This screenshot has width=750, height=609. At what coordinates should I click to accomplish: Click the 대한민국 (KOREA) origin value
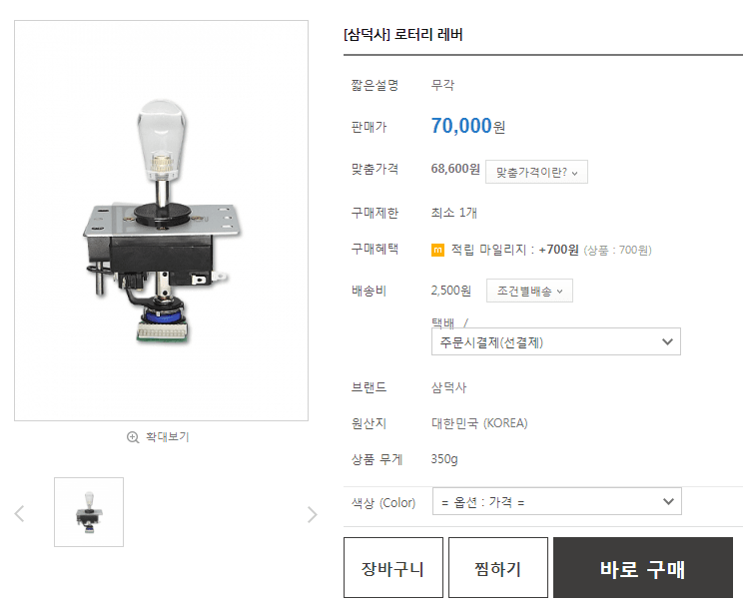point(479,423)
